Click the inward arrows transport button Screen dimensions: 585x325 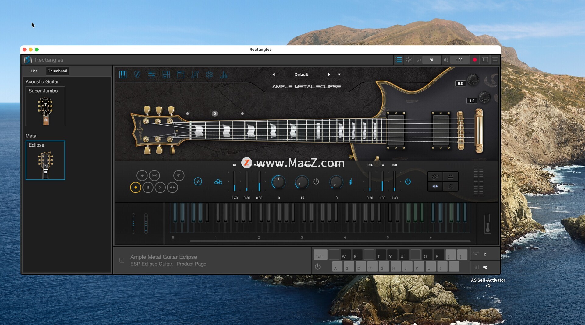(x=154, y=175)
